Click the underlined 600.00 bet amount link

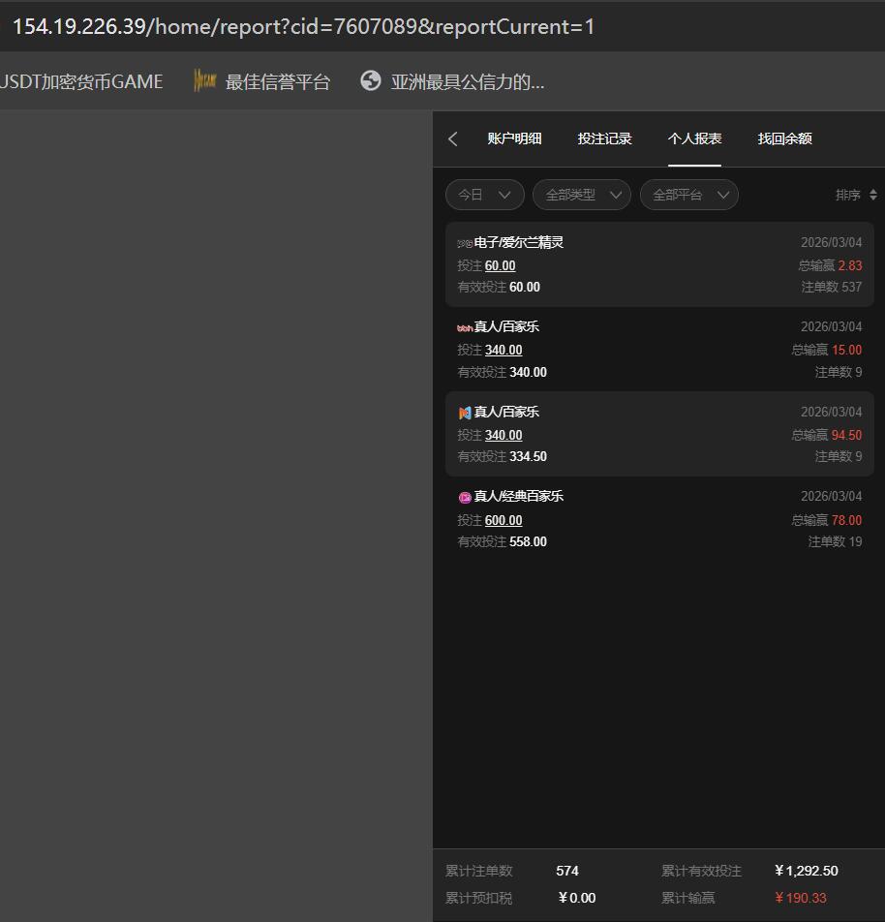coord(503,520)
